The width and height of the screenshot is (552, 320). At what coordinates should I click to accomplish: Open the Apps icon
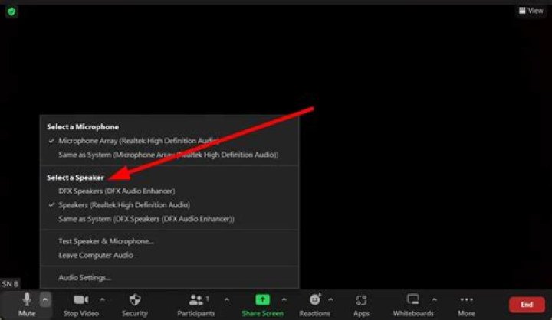click(x=362, y=299)
